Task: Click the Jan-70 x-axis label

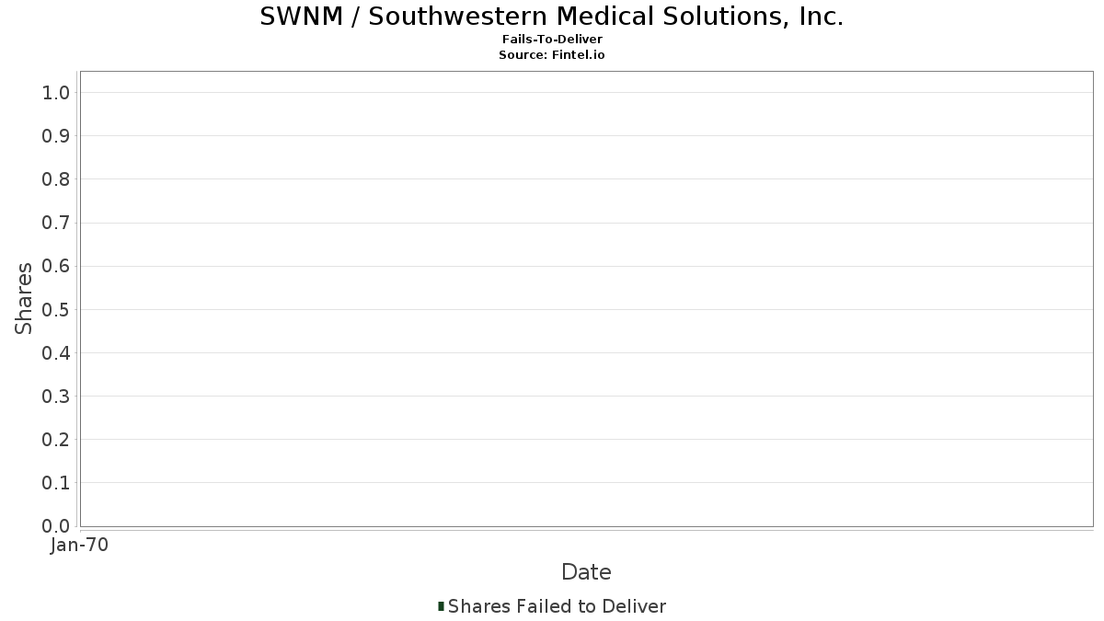Action: click(80, 546)
